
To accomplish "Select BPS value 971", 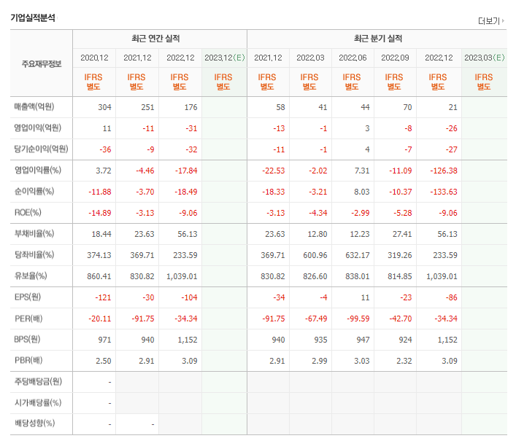I will 104,340.
